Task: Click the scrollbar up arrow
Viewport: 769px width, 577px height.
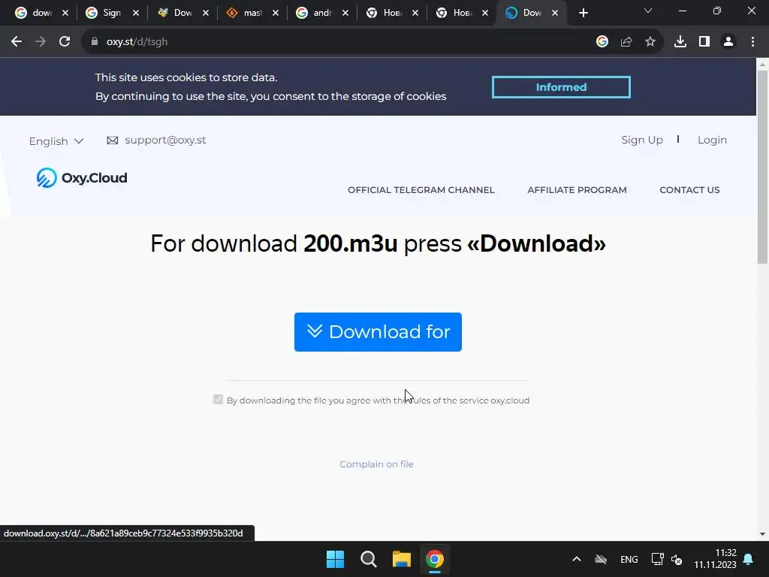Action: tap(762, 65)
